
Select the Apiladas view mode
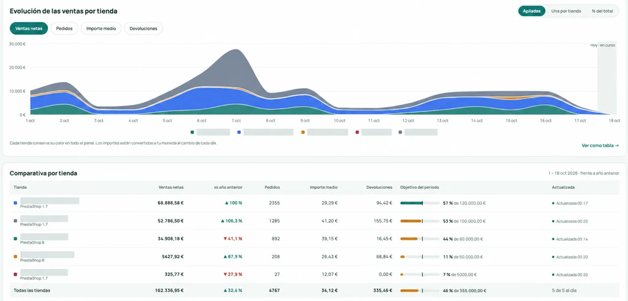532,11
